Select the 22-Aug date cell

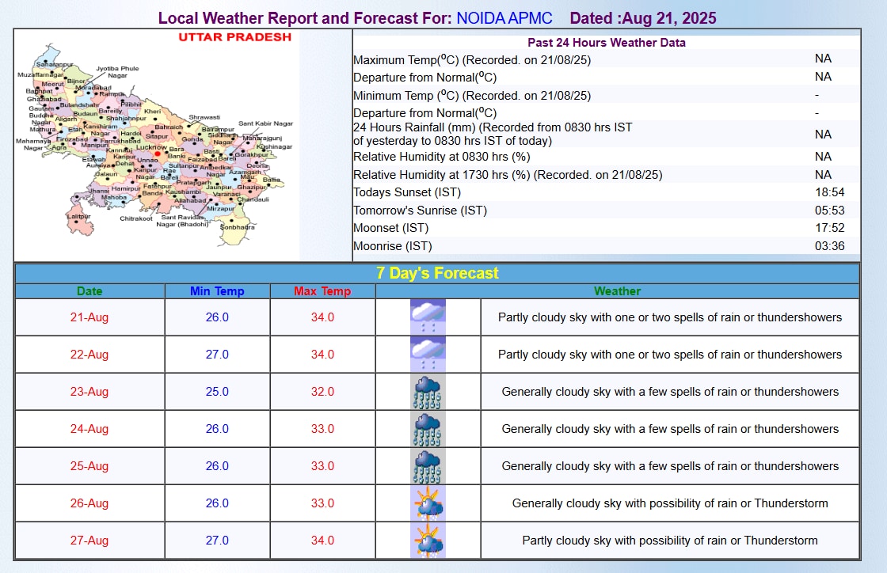click(89, 355)
